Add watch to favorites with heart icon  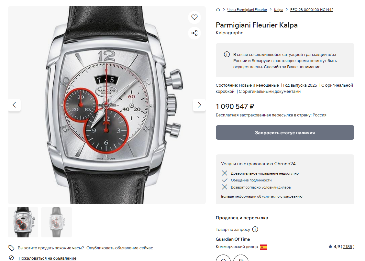tap(194, 17)
